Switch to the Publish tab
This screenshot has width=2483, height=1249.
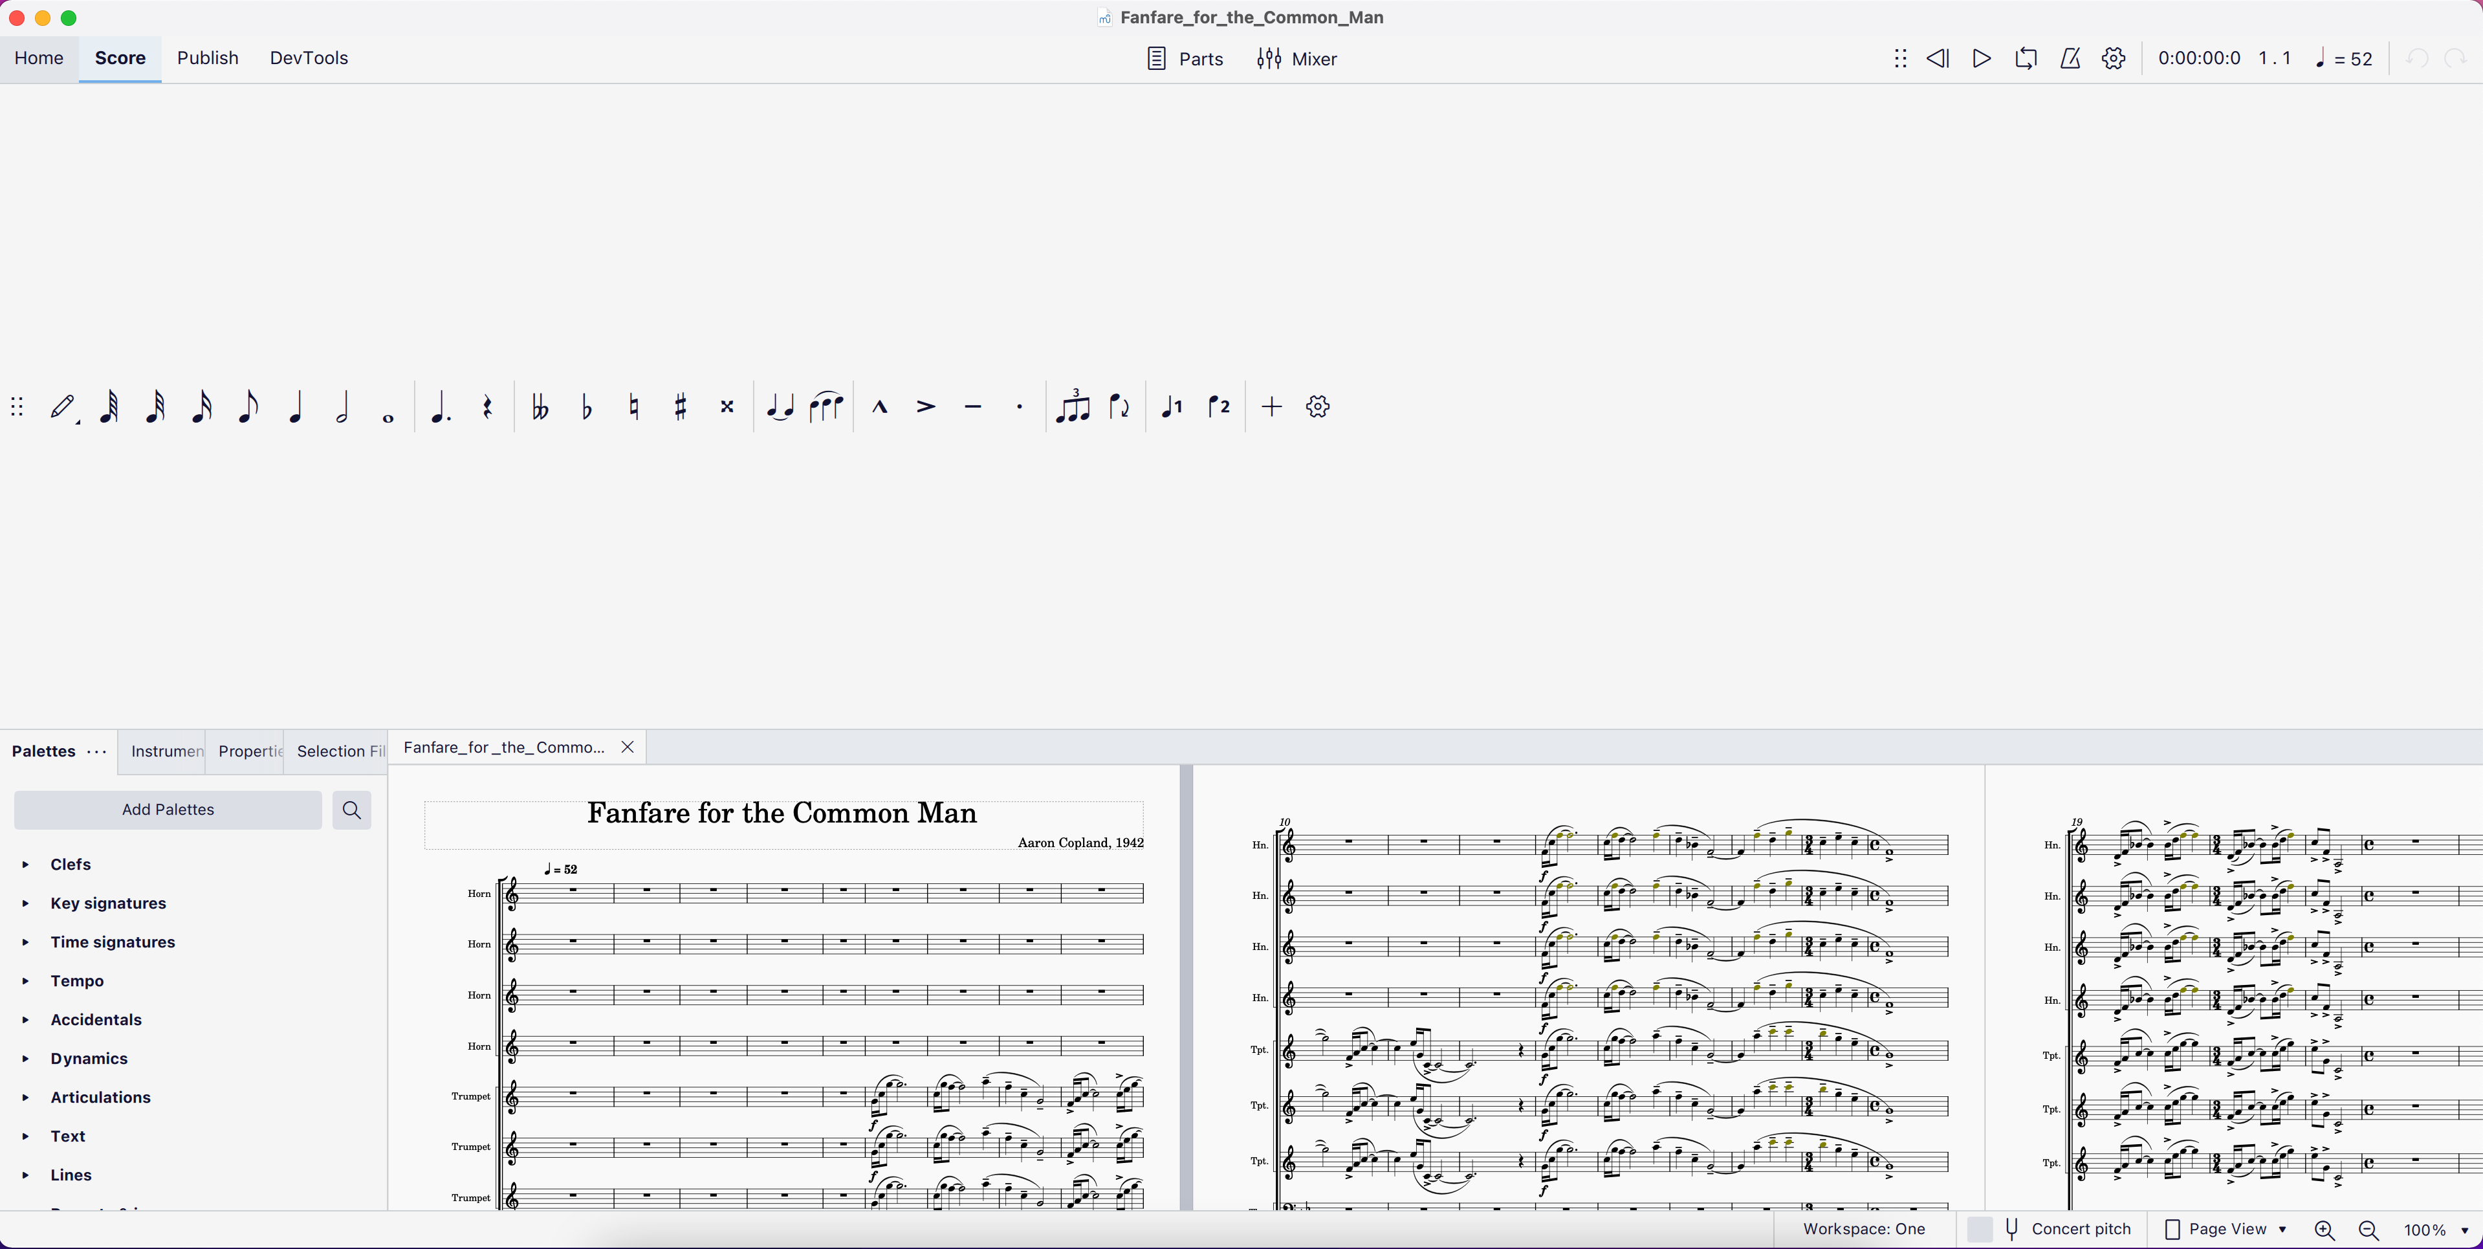pyautogui.click(x=207, y=58)
